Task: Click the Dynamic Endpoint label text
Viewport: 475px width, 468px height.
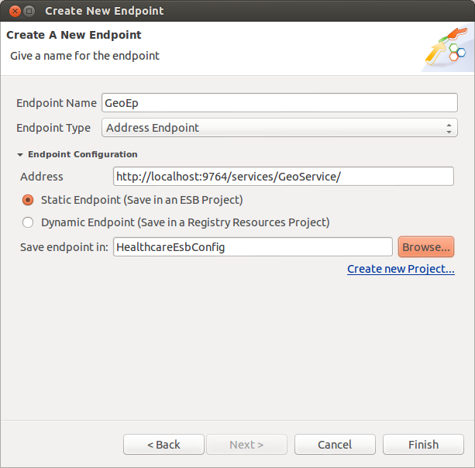Action: tap(185, 222)
